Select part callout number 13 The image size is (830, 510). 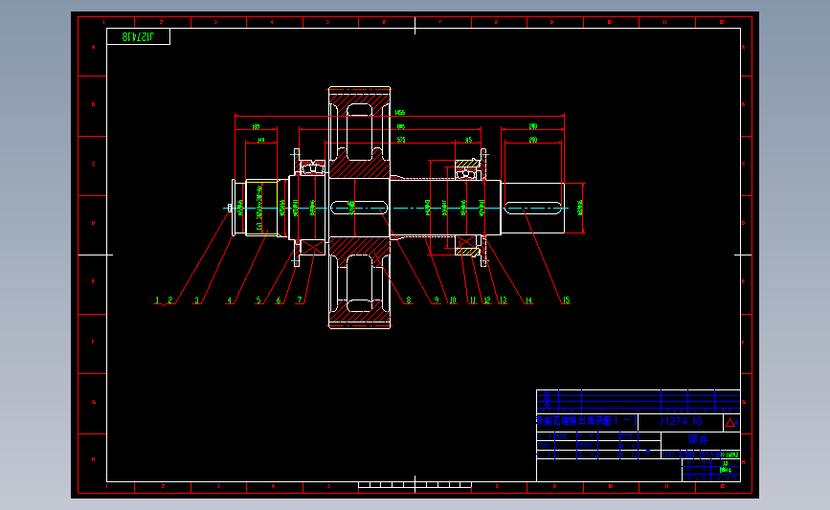pyautogui.click(x=504, y=299)
